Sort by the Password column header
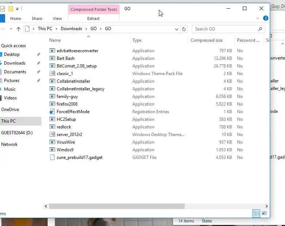 tap(248, 40)
